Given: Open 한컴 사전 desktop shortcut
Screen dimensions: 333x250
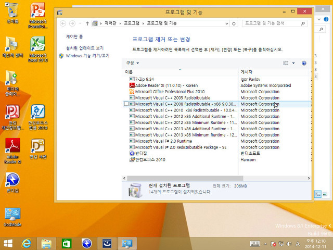Looking at the screenshot, I should [x=38, y=148].
